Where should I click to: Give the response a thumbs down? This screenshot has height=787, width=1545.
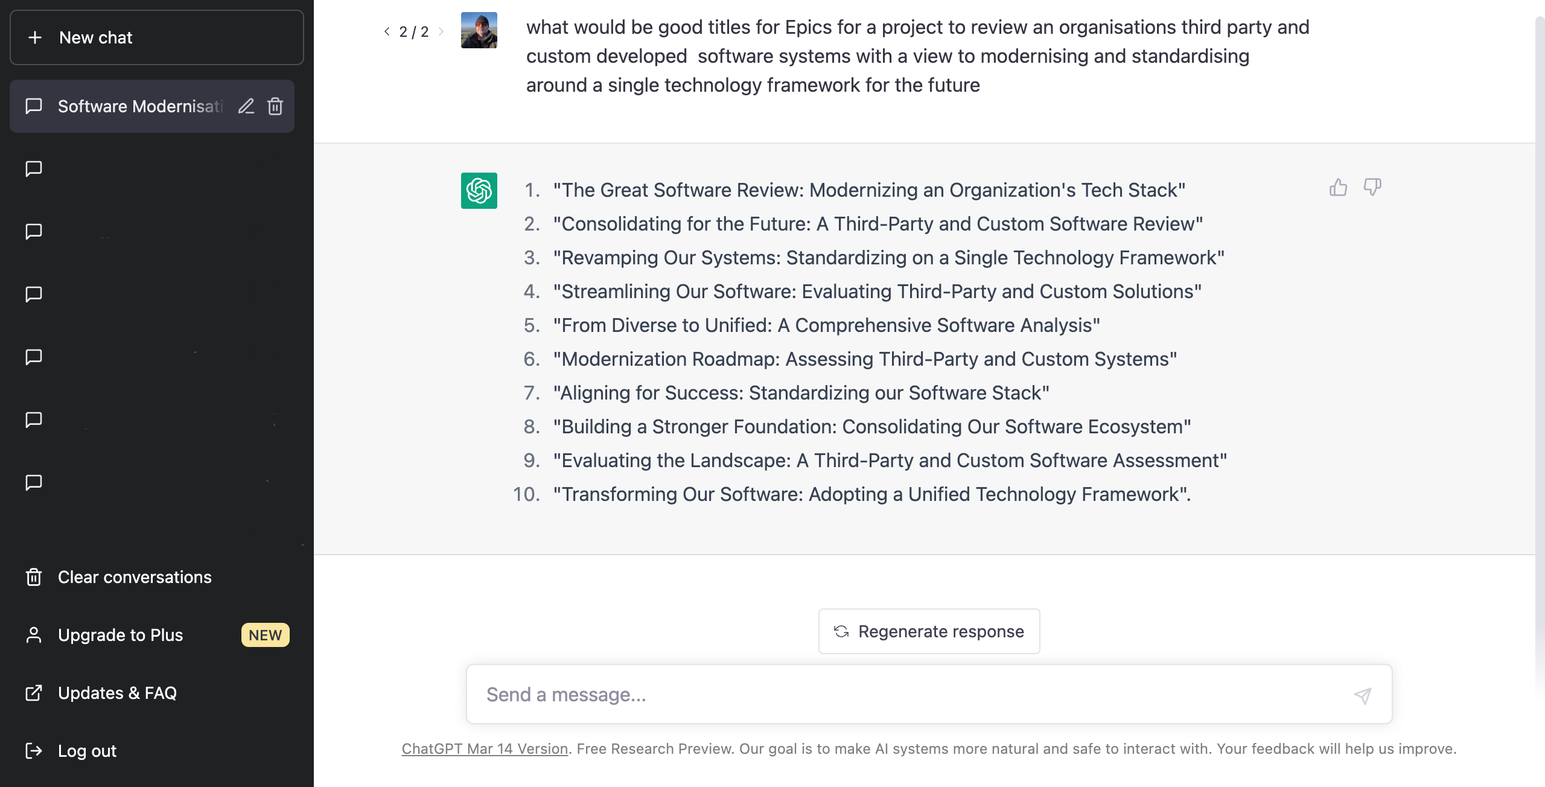click(1372, 188)
